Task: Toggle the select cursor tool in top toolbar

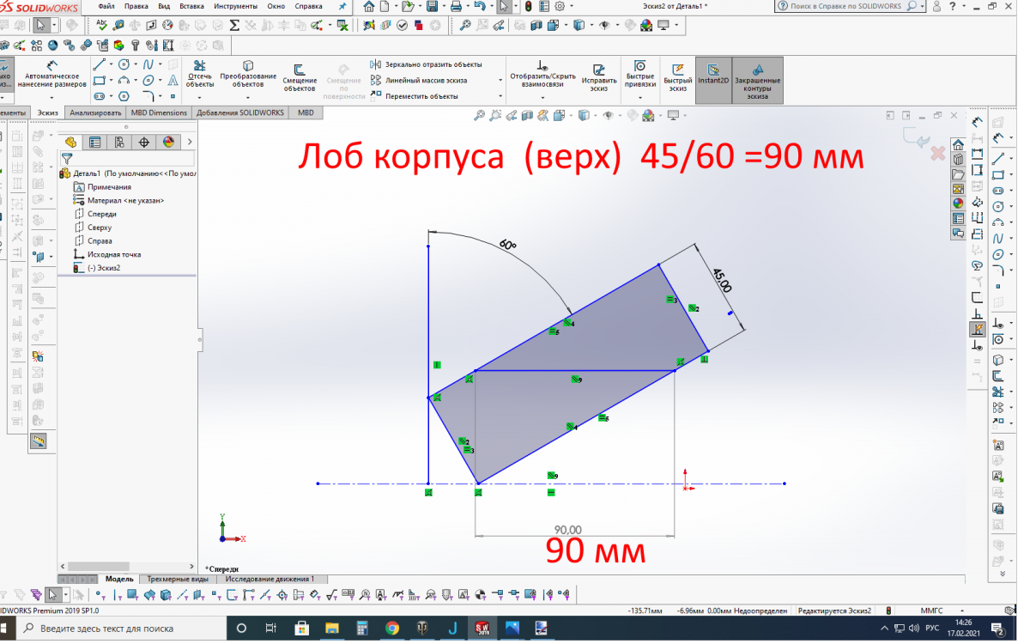Action: [x=504, y=6]
